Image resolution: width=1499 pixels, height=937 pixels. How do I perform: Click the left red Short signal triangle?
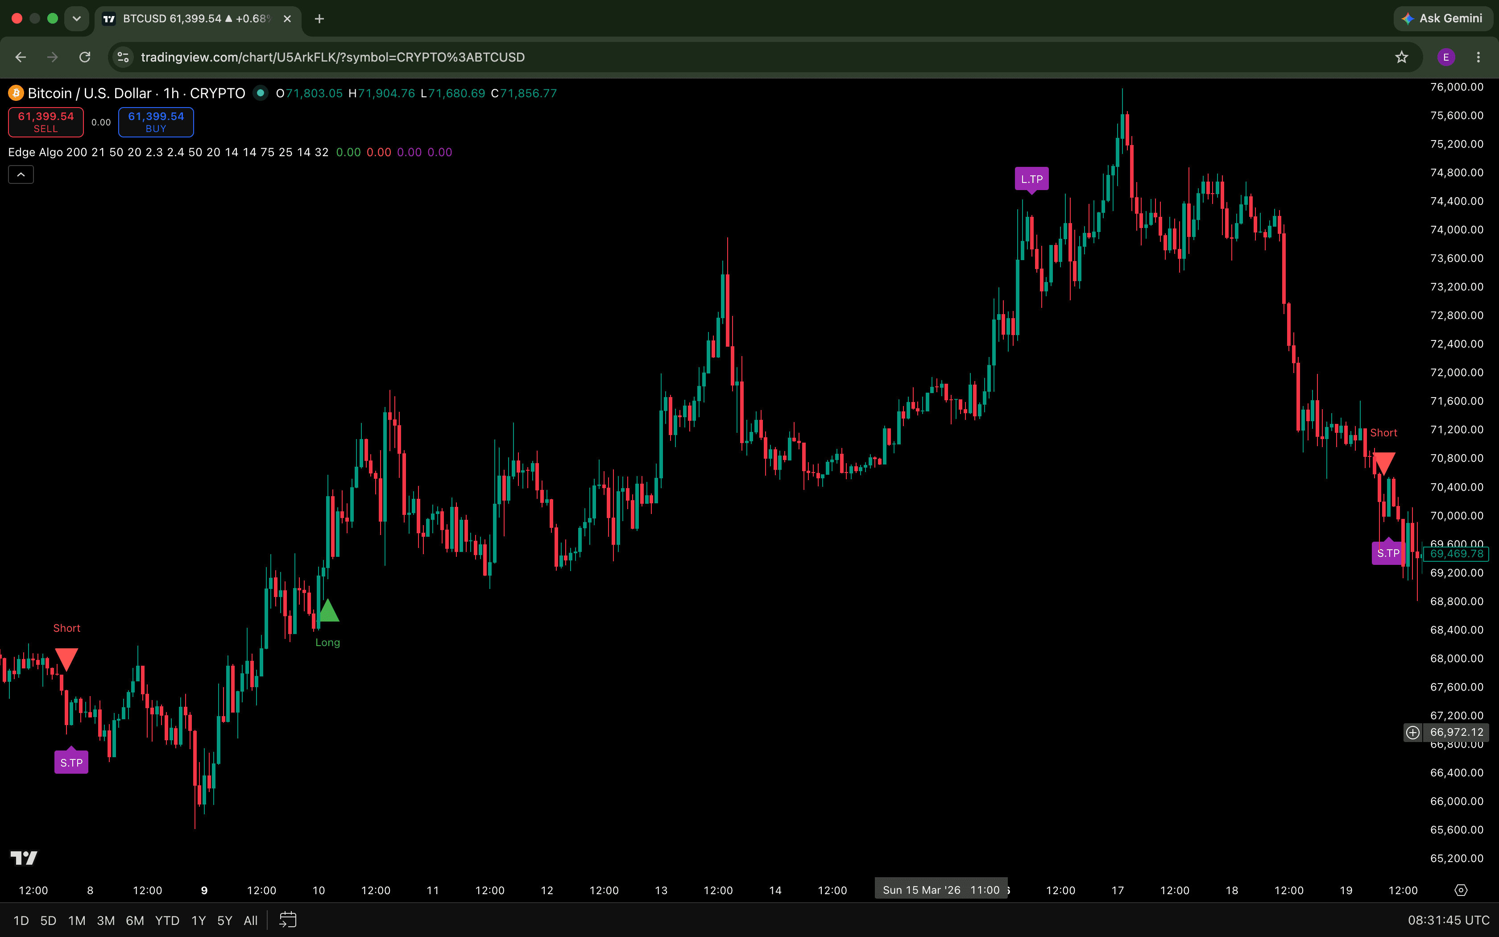coord(66,659)
